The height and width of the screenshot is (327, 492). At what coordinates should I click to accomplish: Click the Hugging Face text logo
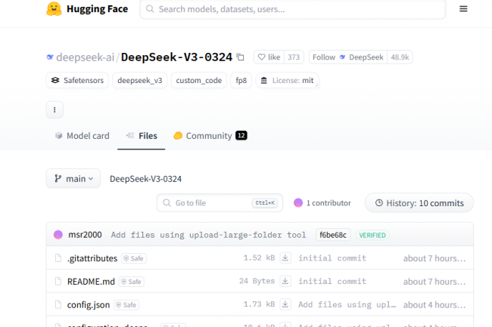pyautogui.click(x=98, y=9)
